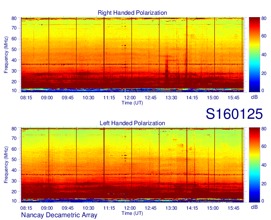Click the 0 dB tick on the upper color bar

(x=263, y=90)
